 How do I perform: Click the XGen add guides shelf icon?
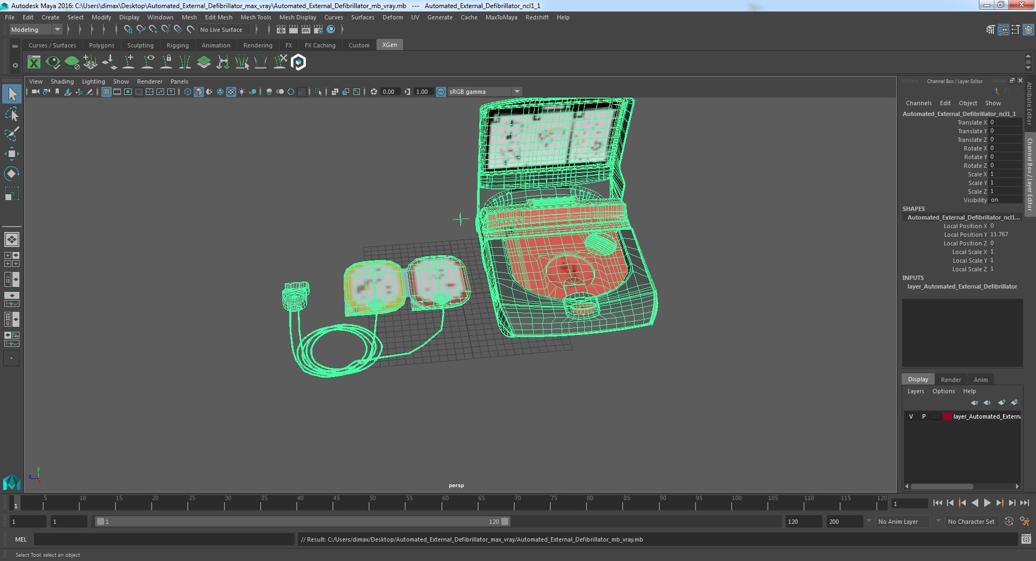tap(129, 63)
